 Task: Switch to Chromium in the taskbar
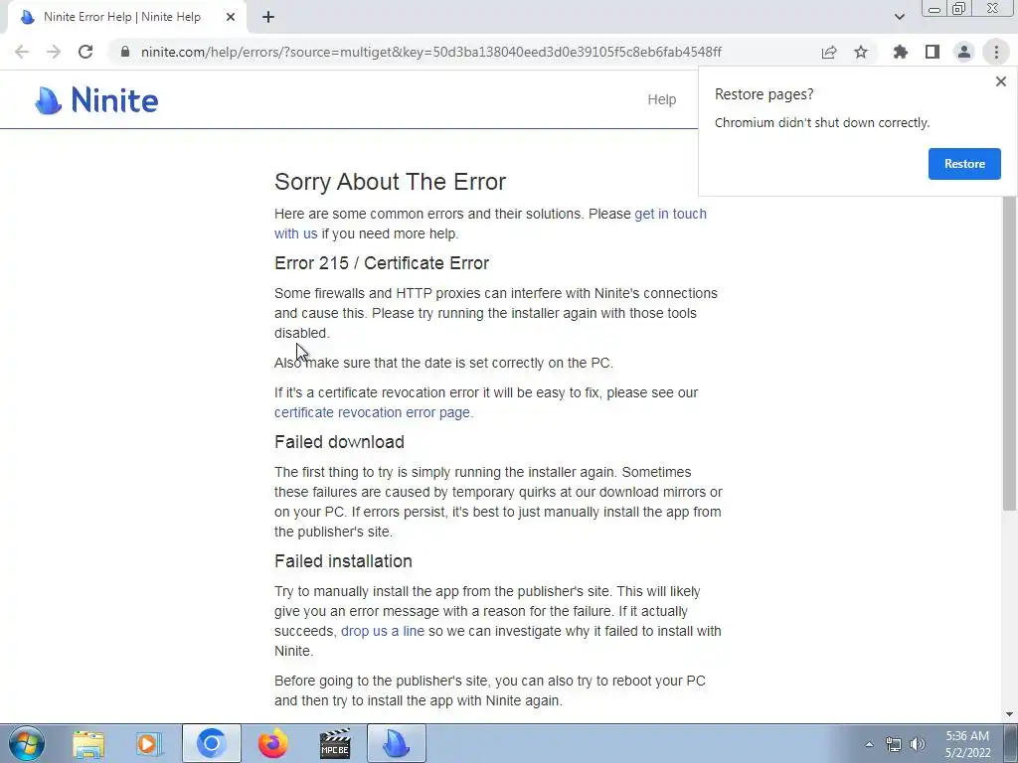click(211, 743)
